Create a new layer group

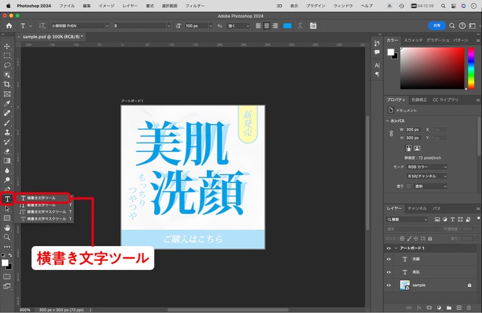point(449,307)
